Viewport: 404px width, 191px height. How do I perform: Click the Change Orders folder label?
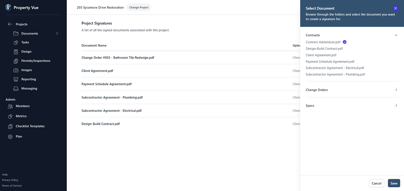(316, 90)
